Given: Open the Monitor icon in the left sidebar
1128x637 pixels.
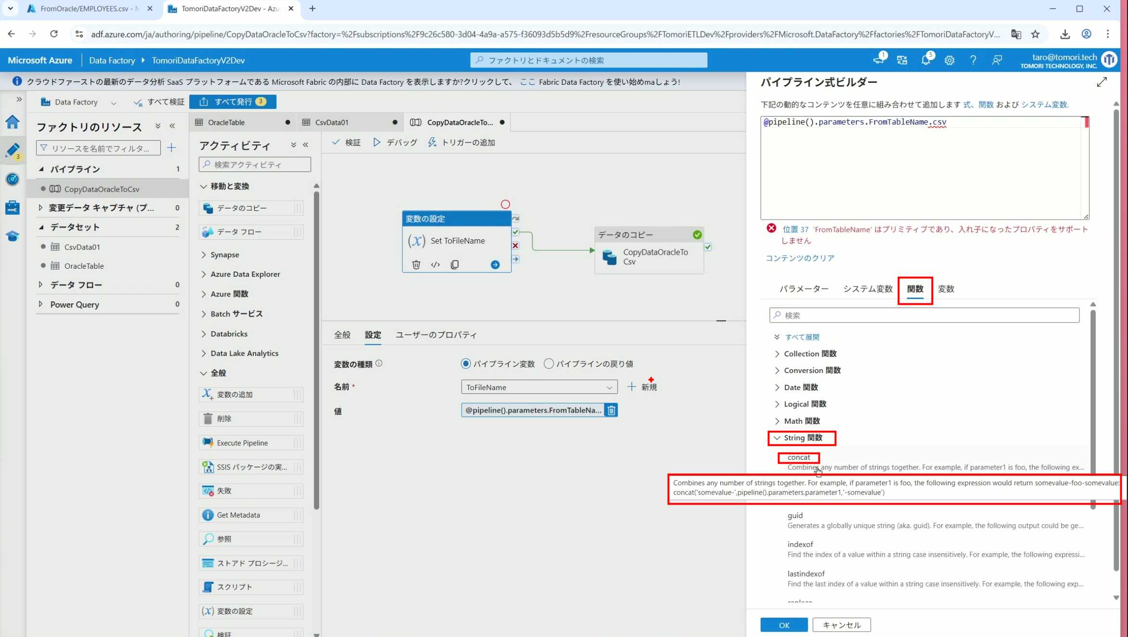Looking at the screenshot, I should 13,179.
